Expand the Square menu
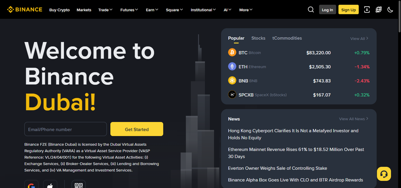 (174, 10)
